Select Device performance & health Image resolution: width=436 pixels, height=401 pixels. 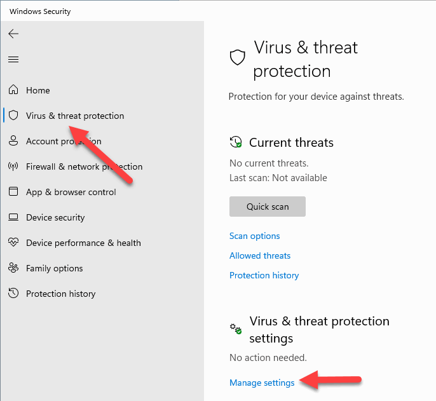(83, 243)
